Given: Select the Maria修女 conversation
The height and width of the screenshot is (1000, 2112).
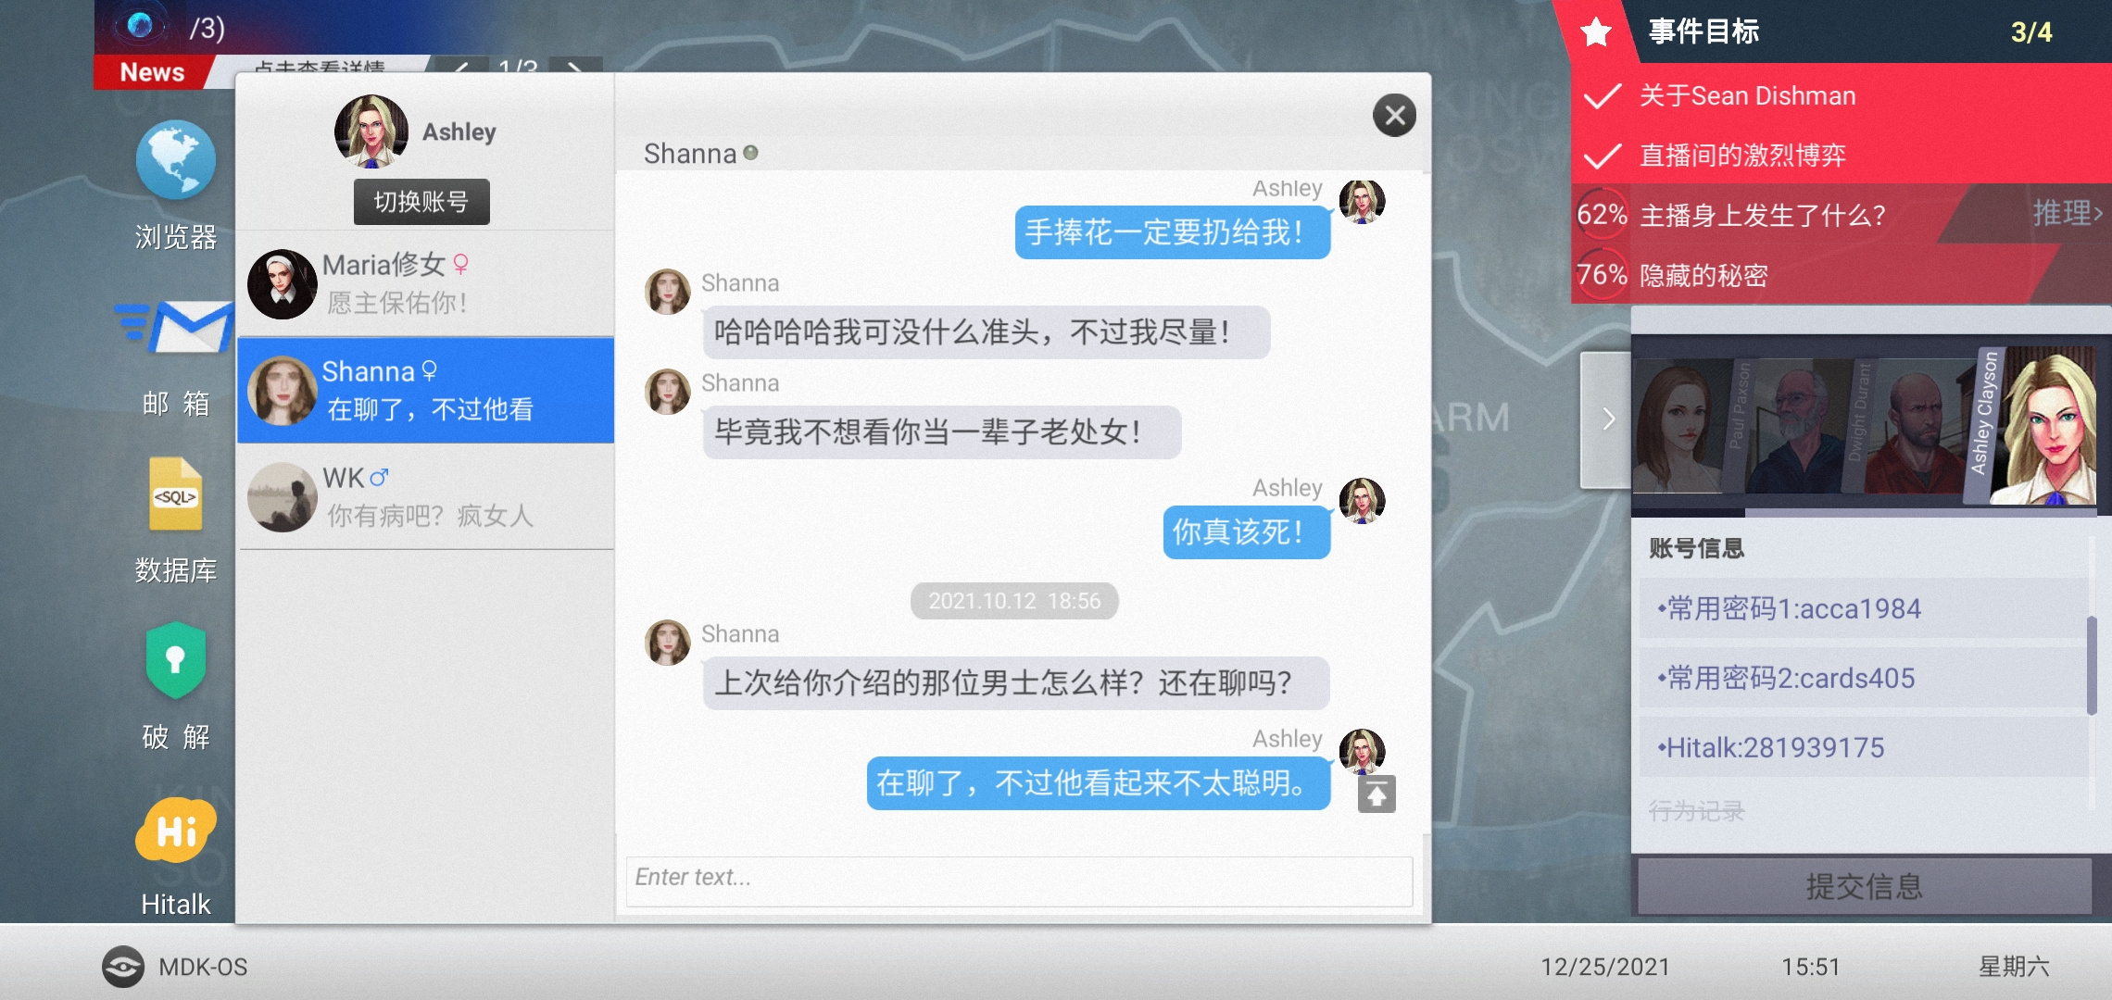Looking at the screenshot, I should click(425, 283).
